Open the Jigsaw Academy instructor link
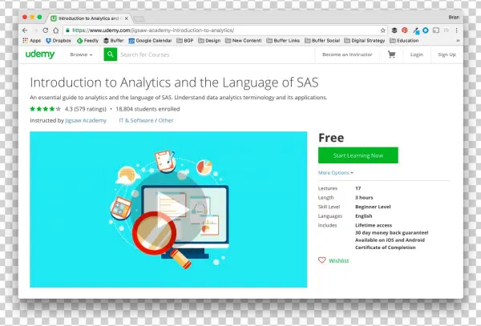The height and width of the screenshot is (326, 481). (86, 120)
